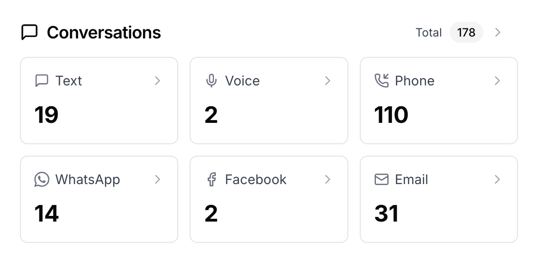
Task: Click the WhatsApp logo icon
Action: click(x=42, y=179)
